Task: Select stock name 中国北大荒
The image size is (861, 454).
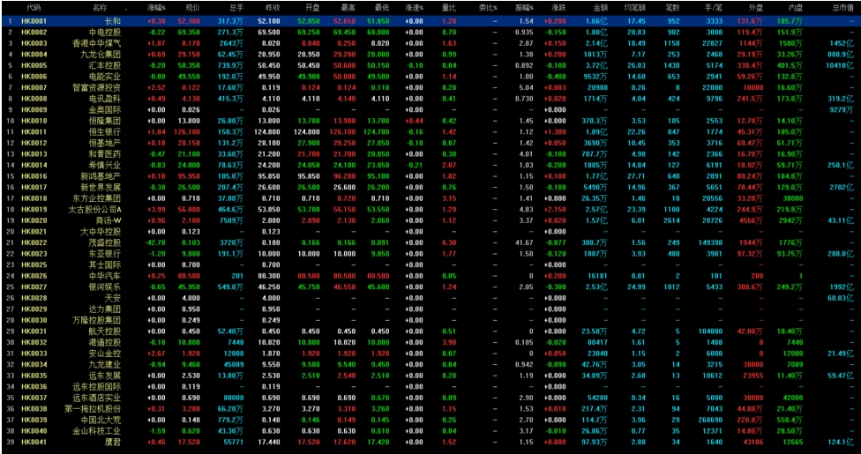Action: [101, 420]
